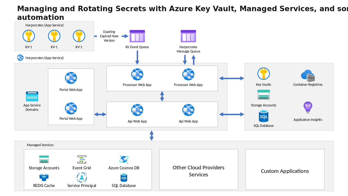Click the SQL Database icon beside Application Insights
348x196 pixels.
pos(264,116)
